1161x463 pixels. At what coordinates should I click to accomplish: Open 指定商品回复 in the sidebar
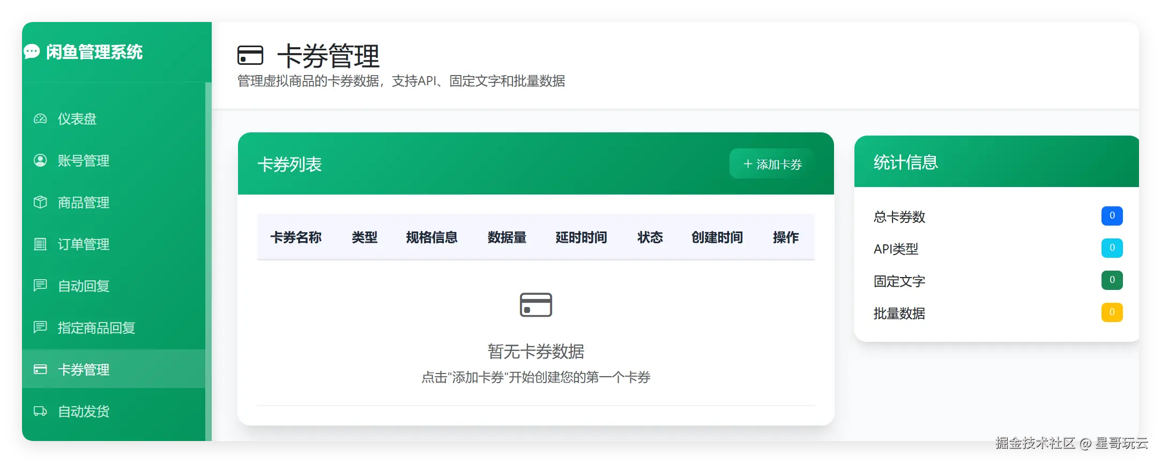point(114,327)
